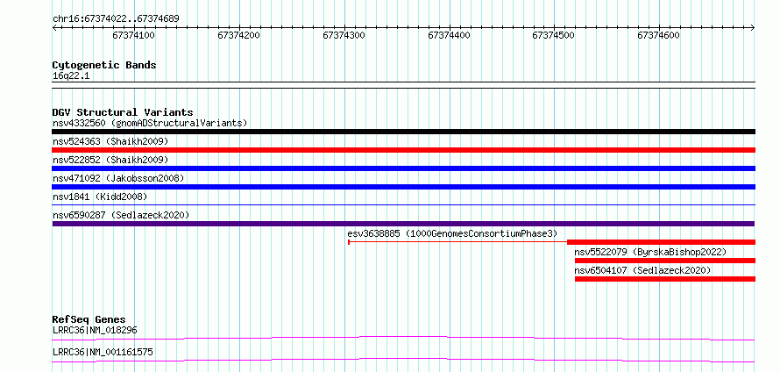Open nsv6504107 (Sedlazeck2020) label
This screenshot has height=372, width=780.
(642, 270)
